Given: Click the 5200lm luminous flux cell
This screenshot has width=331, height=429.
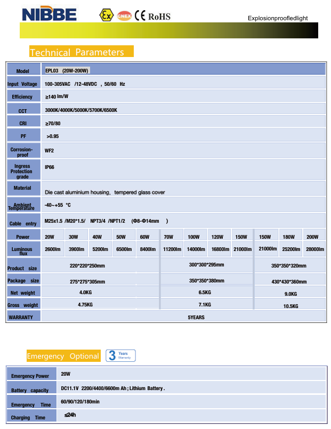Looking at the screenshot, I should click(100, 249).
